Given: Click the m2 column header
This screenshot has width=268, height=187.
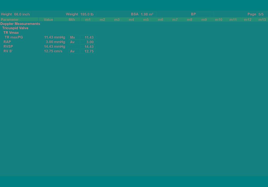Looking at the screenshot, I should click(102, 20).
